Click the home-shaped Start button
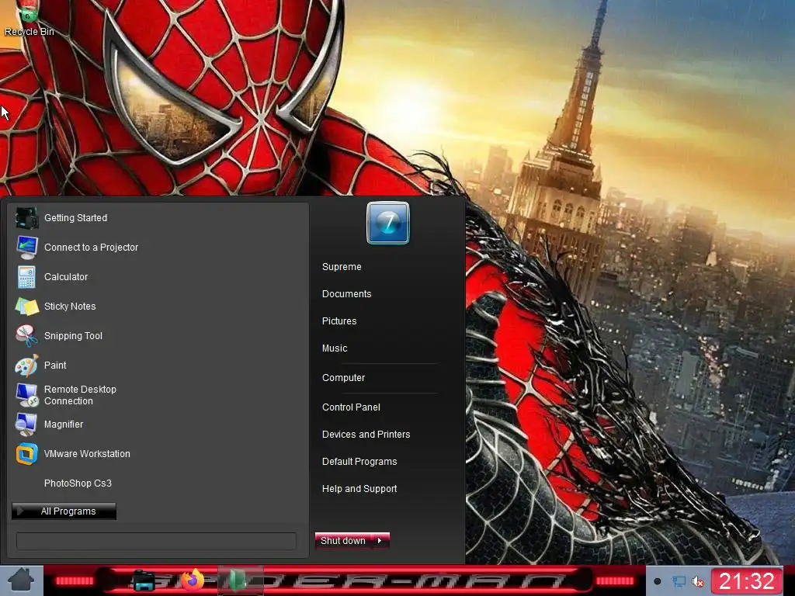The width and height of the screenshot is (795, 596). click(21, 580)
